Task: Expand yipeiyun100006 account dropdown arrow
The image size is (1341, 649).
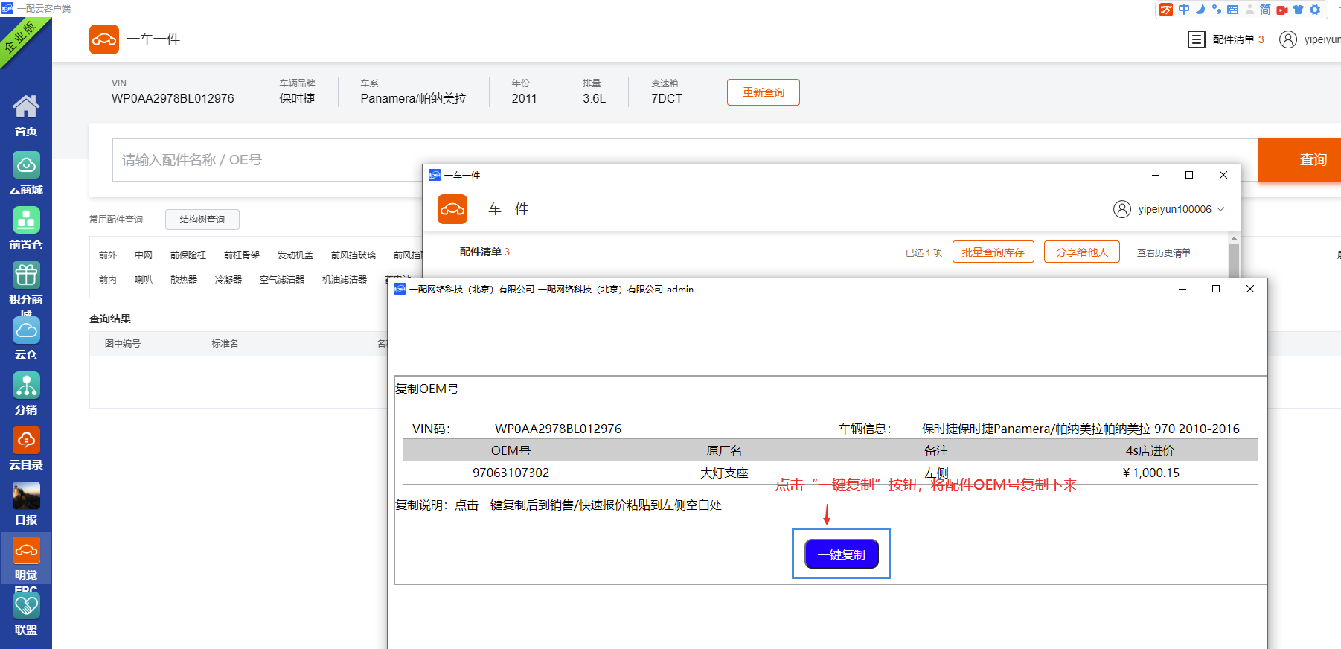Action: pos(1220,209)
